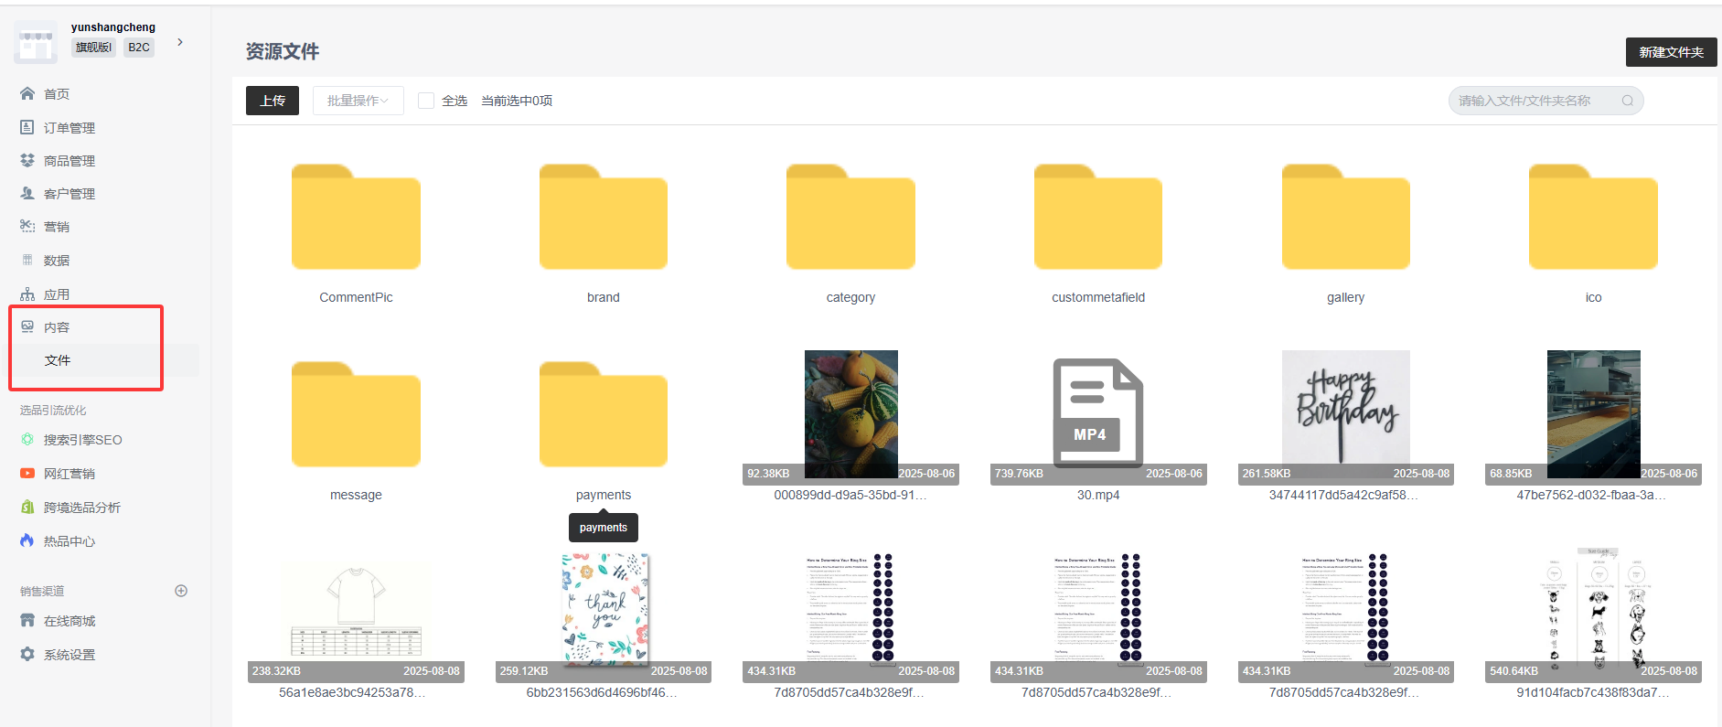Click the customer management icon

(x=27, y=194)
